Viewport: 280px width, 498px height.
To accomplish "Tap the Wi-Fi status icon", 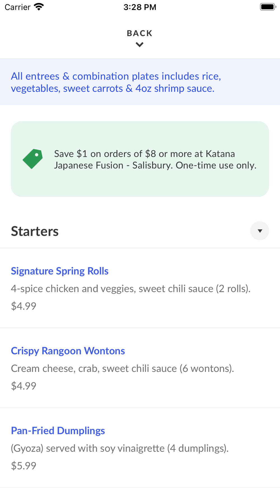I will tap(39, 7).
